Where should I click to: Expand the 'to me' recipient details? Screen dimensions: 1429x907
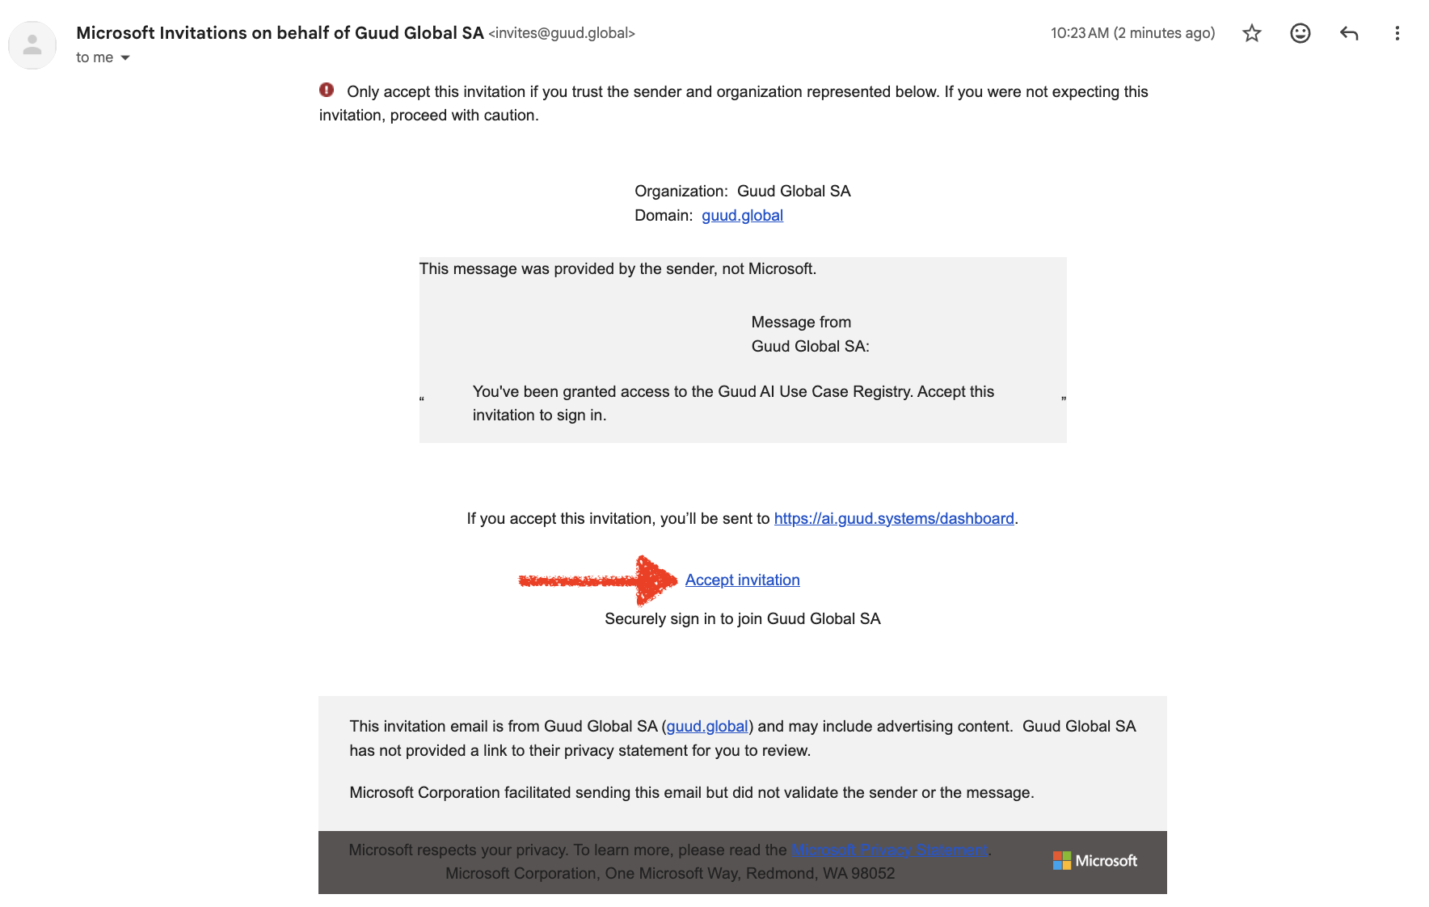click(125, 57)
